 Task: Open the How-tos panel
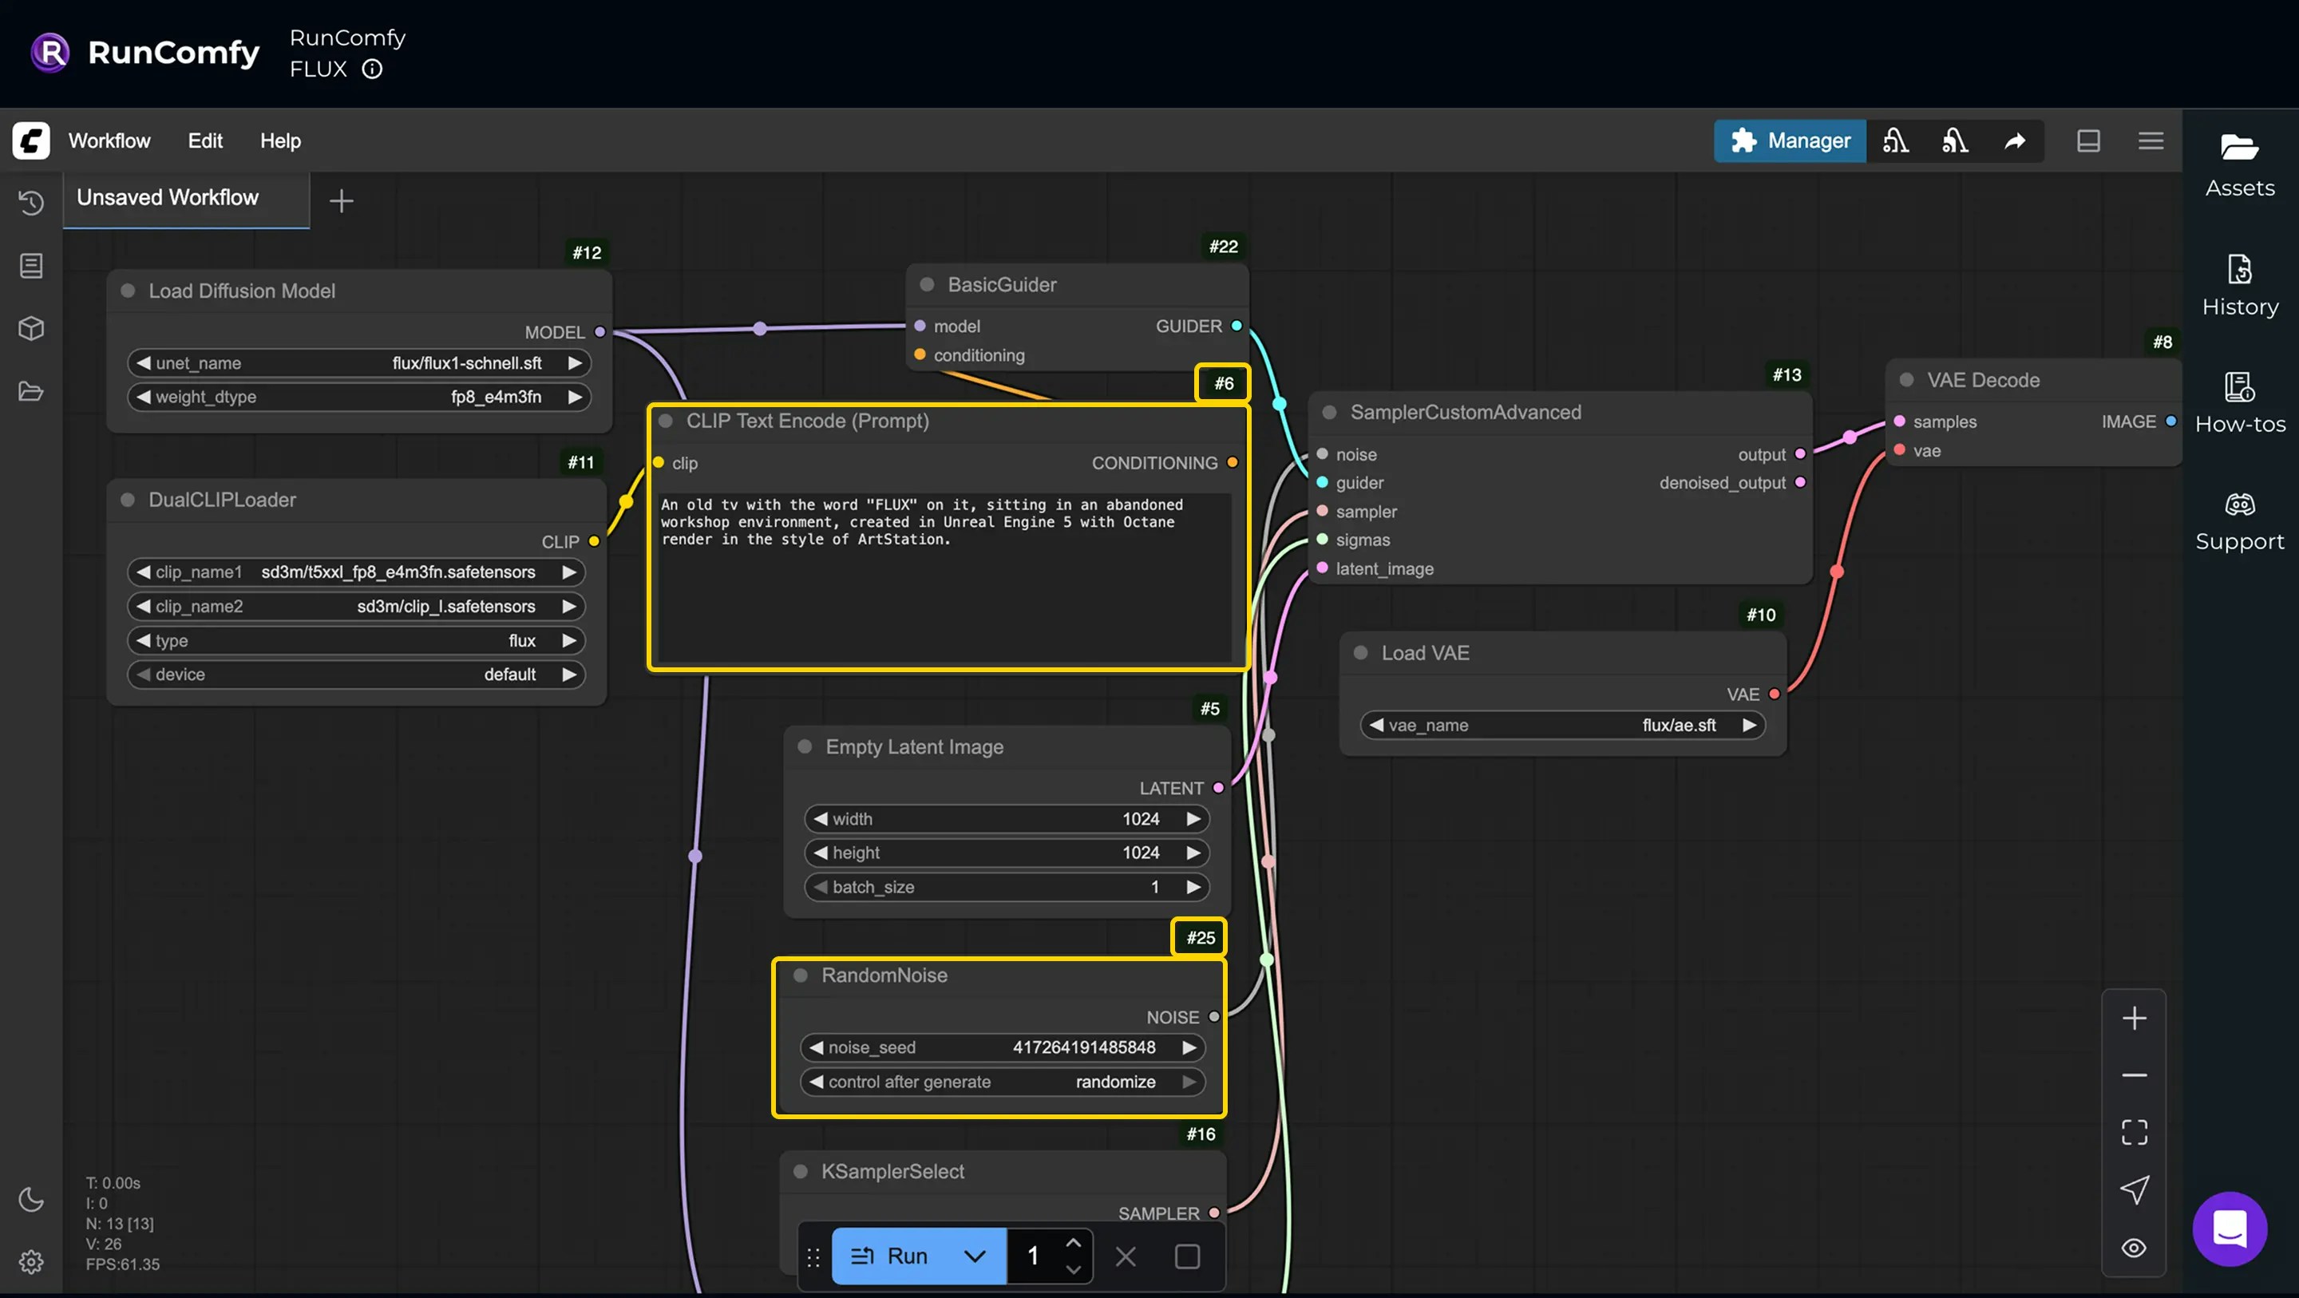2239,402
